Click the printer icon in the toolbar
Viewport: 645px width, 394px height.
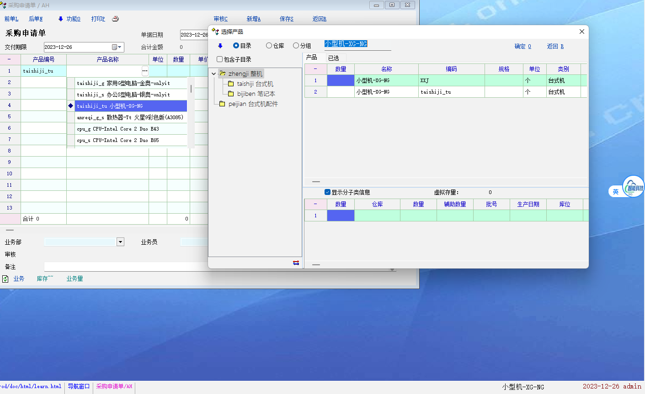pos(115,19)
